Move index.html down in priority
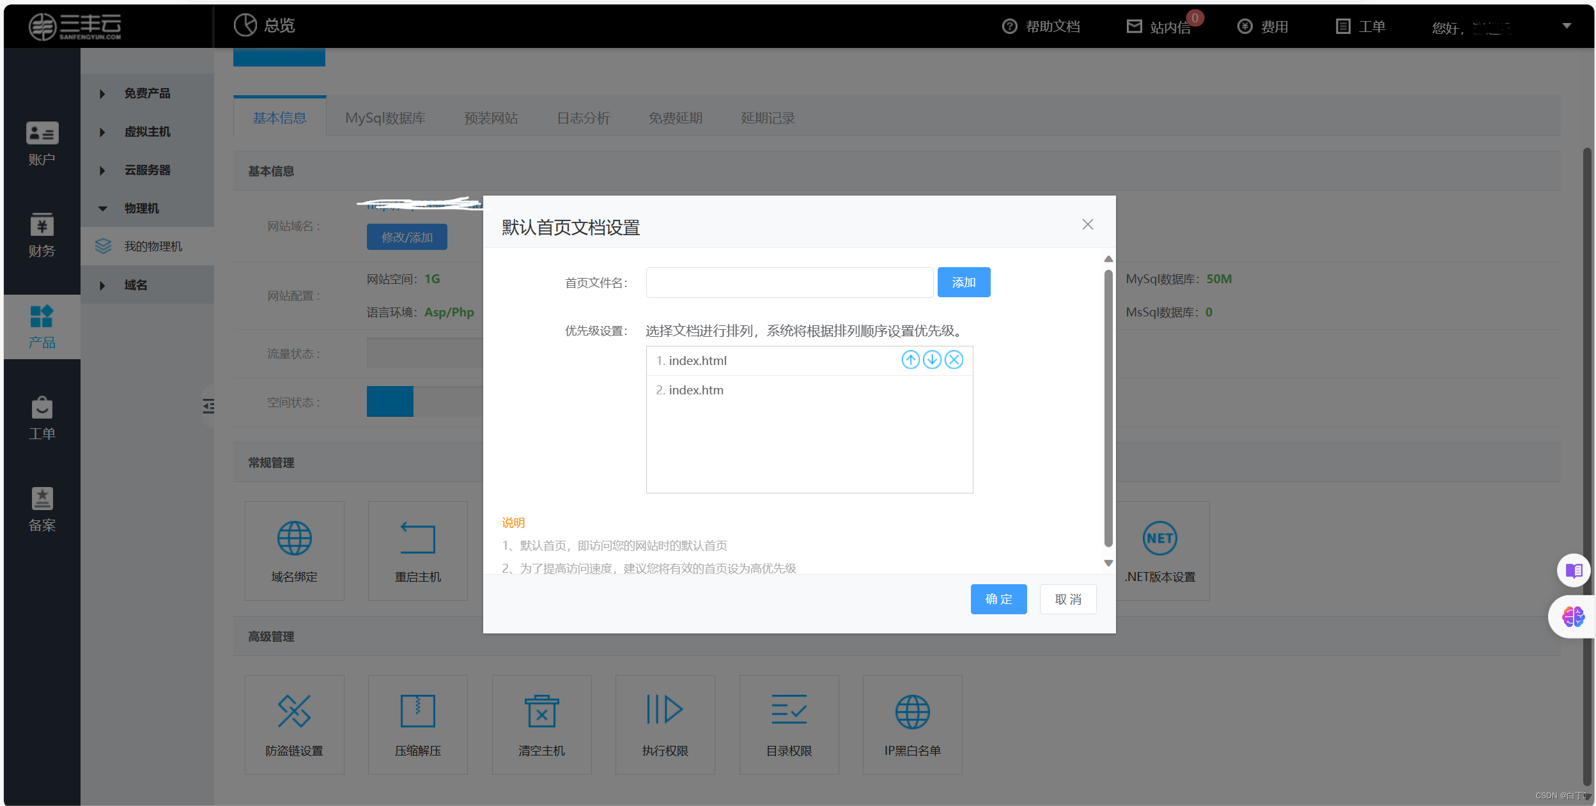Viewport: 1596px width, 806px height. (x=932, y=360)
